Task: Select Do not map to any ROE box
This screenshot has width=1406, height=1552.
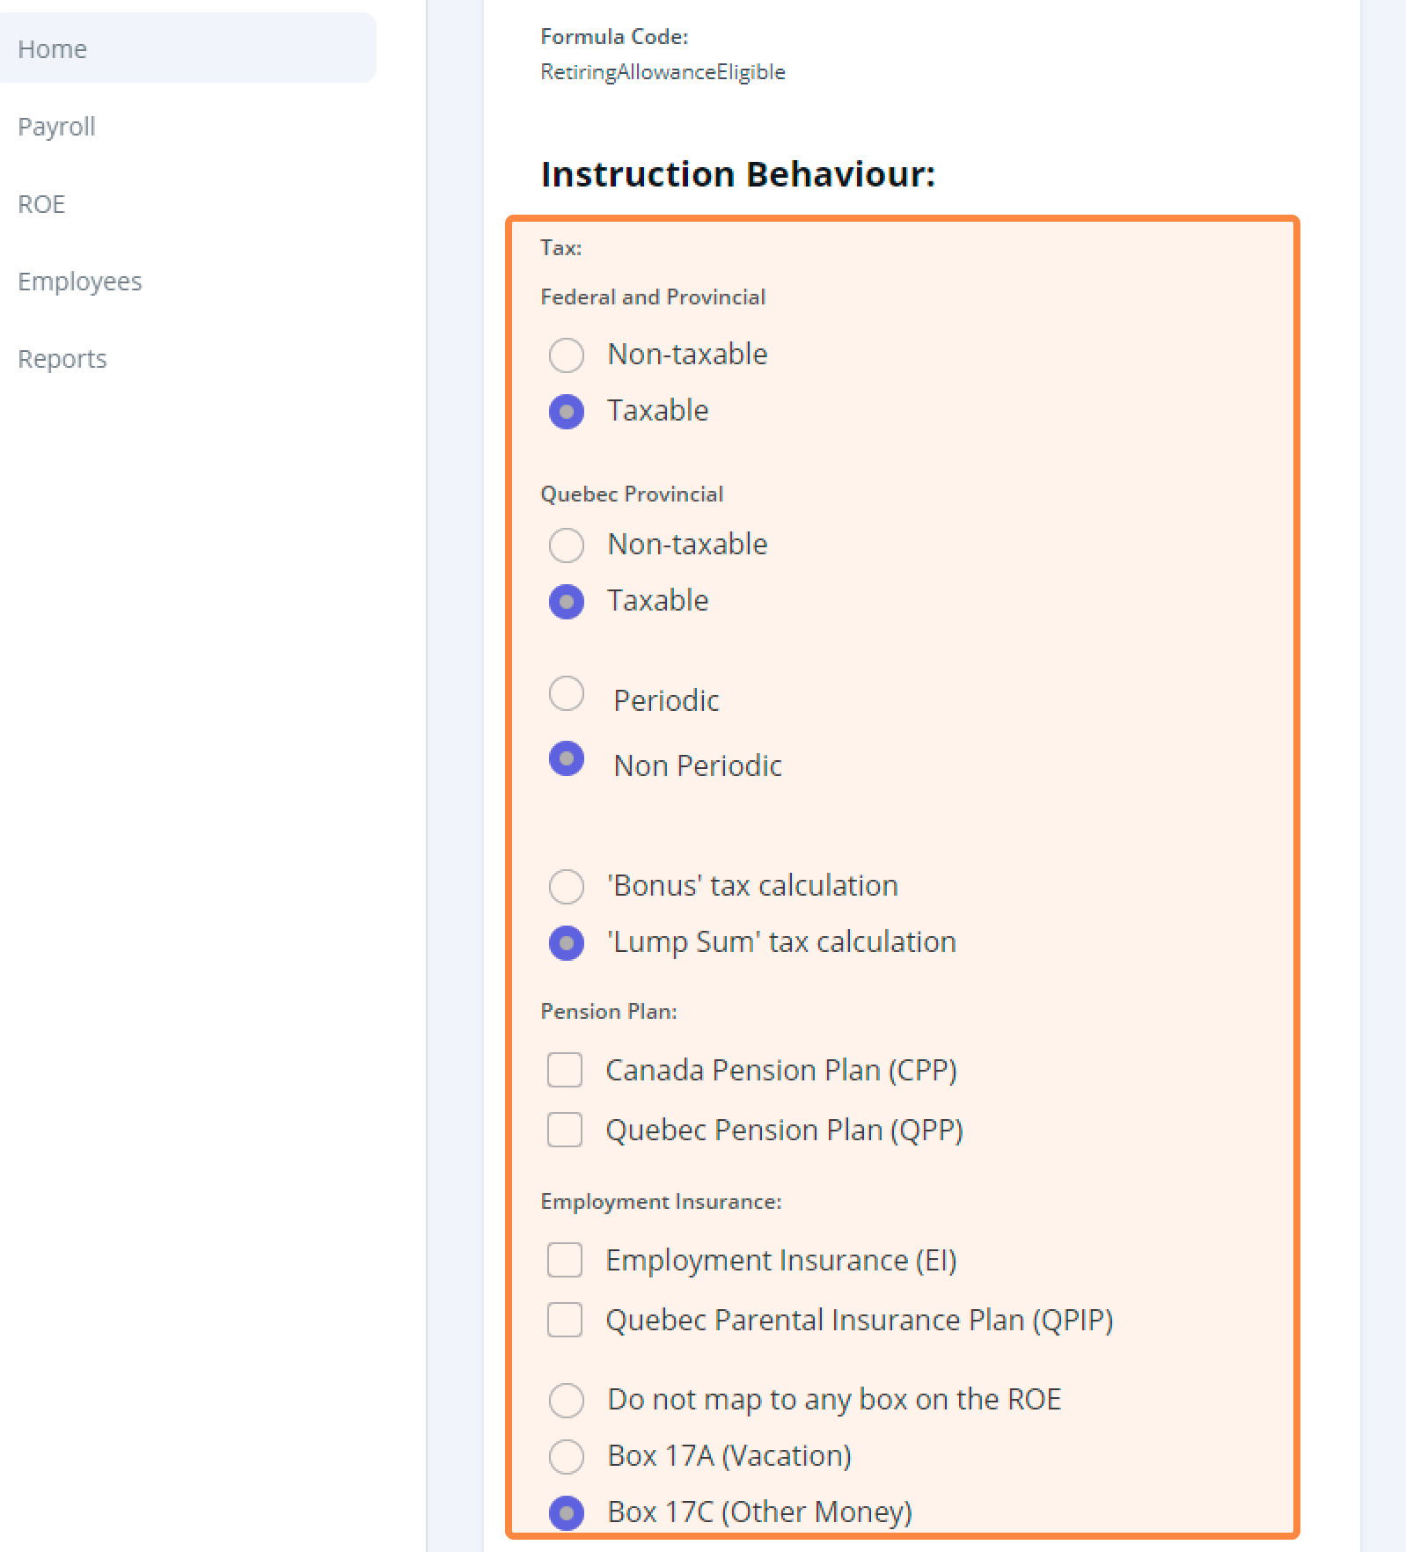Action: (x=566, y=1401)
